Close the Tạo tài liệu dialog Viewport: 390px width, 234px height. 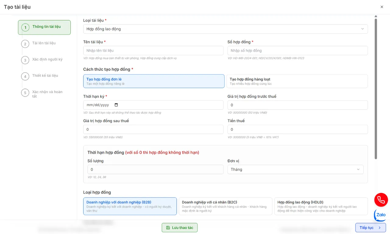tap(382, 7)
